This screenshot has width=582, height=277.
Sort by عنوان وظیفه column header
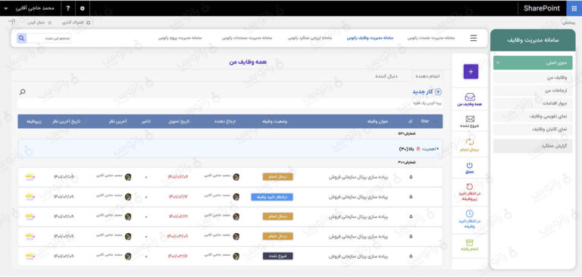click(x=378, y=121)
